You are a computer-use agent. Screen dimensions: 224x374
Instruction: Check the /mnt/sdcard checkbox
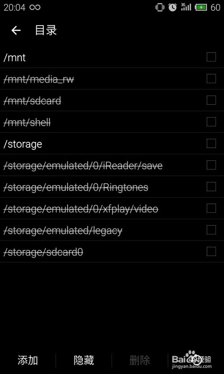(x=211, y=100)
